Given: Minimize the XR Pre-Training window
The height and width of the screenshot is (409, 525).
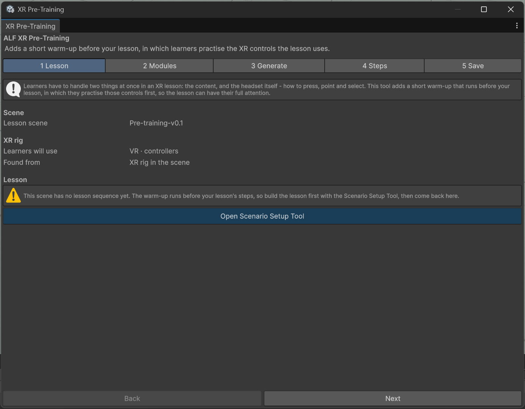Looking at the screenshot, I should 458,9.
